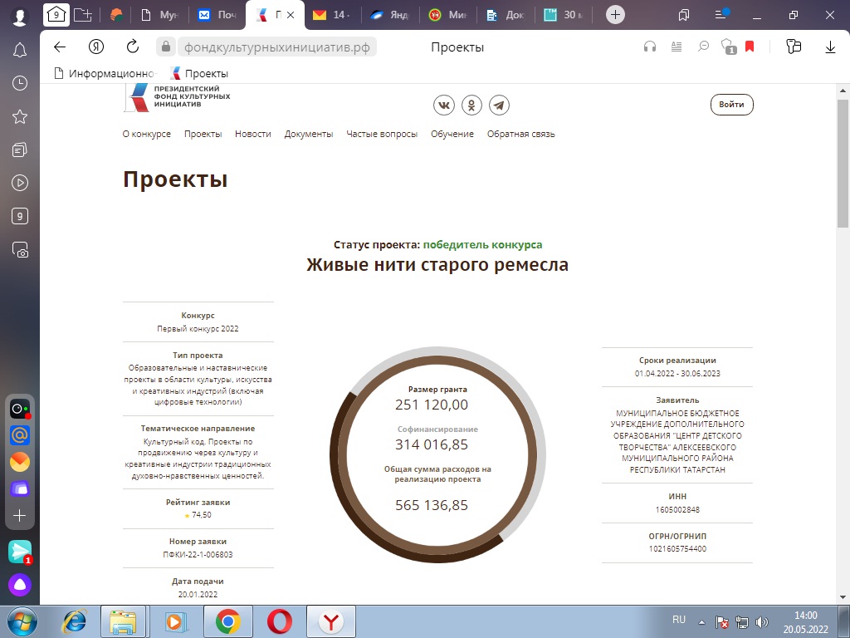Open the Telegram channel icon
850x638 pixels.
[498, 105]
